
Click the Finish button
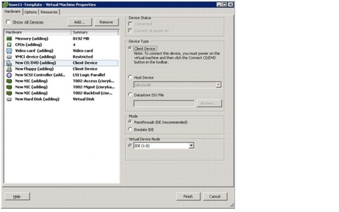coord(188,197)
